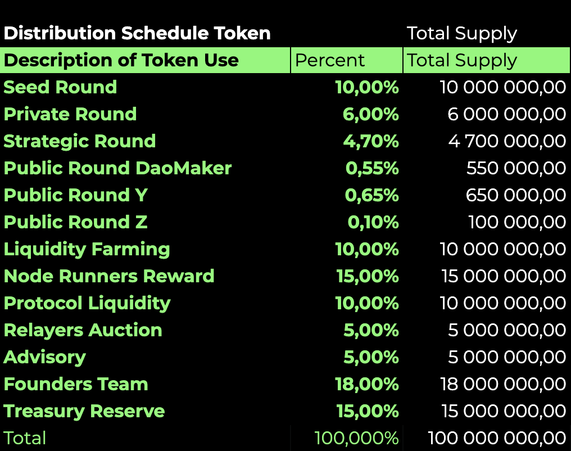The width and height of the screenshot is (571, 451).
Task: Select Public Round DaoMaker cell
Action: click(x=117, y=168)
